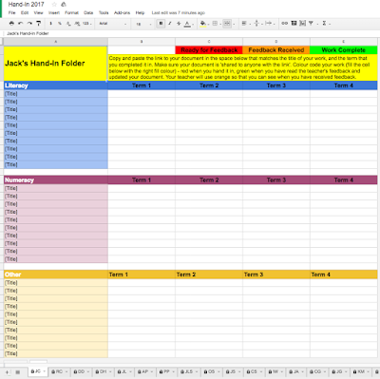The height and width of the screenshot is (379, 380).
Task: Open the Data menu
Action: [x=88, y=13]
